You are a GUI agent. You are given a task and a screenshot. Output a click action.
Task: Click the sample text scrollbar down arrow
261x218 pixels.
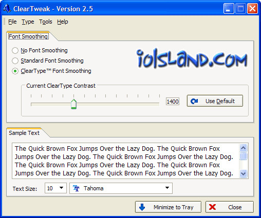click(243, 174)
